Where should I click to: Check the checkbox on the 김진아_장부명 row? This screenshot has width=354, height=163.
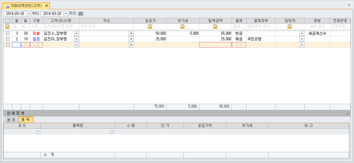pos(8,39)
